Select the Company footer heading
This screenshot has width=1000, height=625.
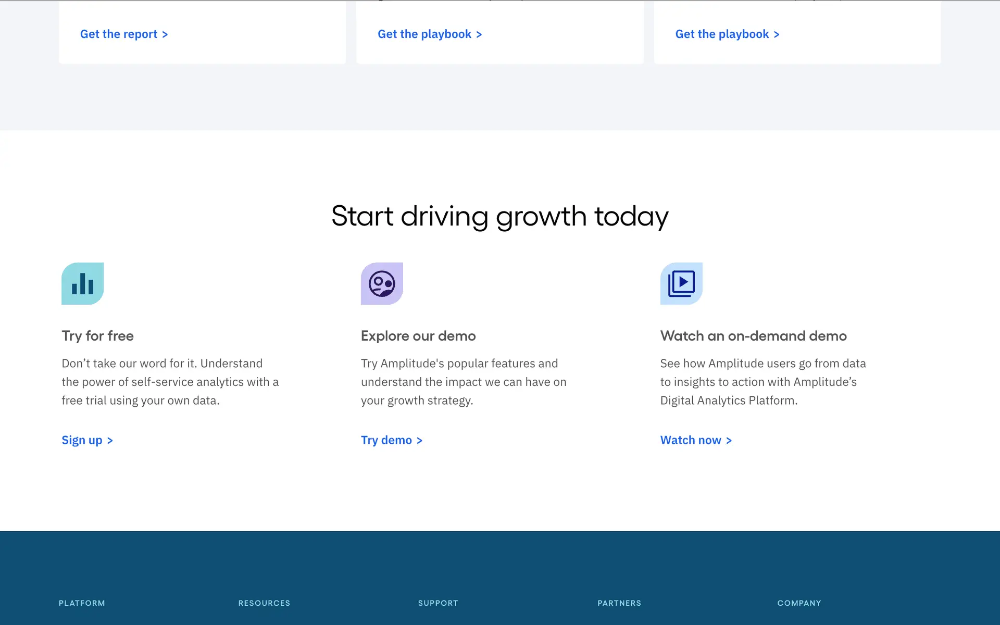click(799, 603)
